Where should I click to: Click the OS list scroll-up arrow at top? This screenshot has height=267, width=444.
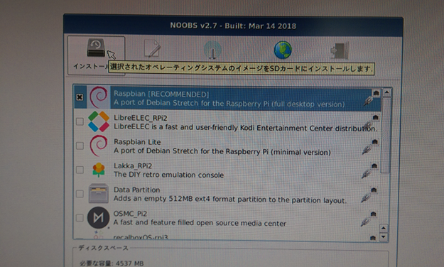pos(386,92)
